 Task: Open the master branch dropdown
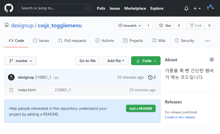point(20,61)
